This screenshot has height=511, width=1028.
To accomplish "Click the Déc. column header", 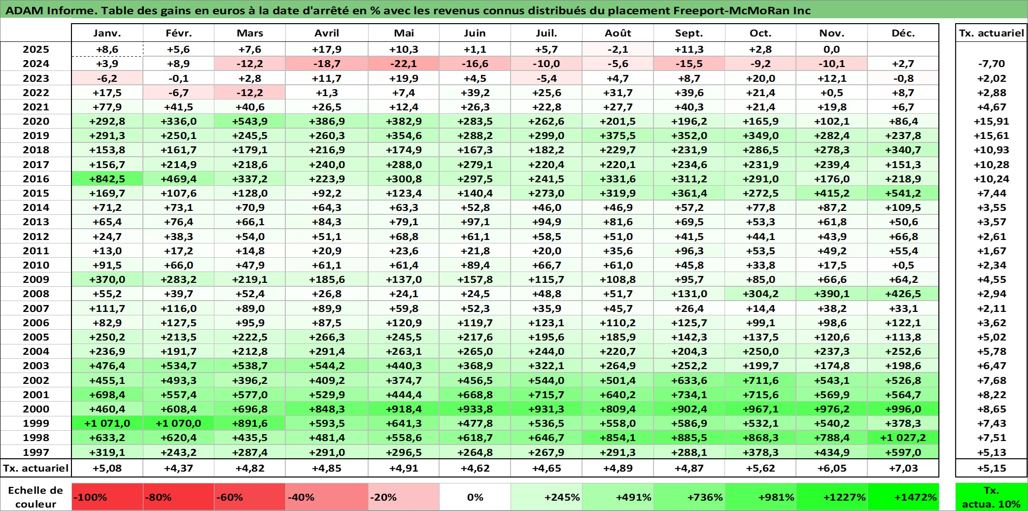I will (x=903, y=33).
